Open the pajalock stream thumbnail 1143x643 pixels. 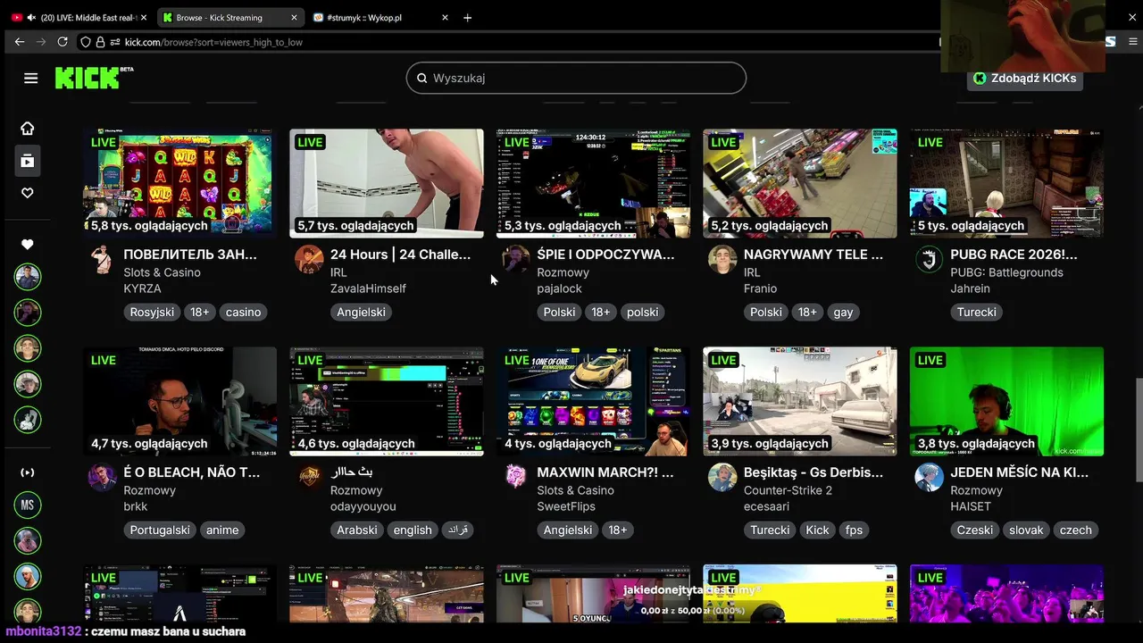pyautogui.click(x=593, y=183)
